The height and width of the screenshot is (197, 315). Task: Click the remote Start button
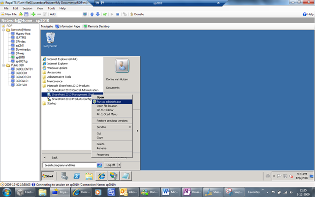pyautogui.click(x=48, y=176)
